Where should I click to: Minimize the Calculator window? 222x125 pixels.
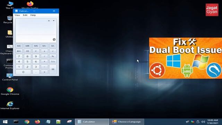click(x=34, y=11)
